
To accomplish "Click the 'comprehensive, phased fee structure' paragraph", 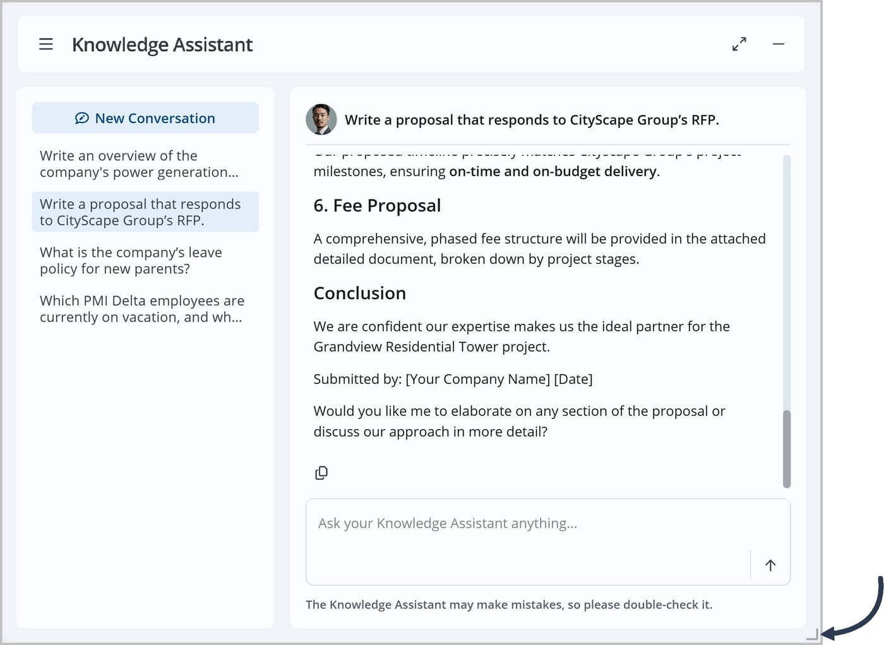I will (539, 249).
